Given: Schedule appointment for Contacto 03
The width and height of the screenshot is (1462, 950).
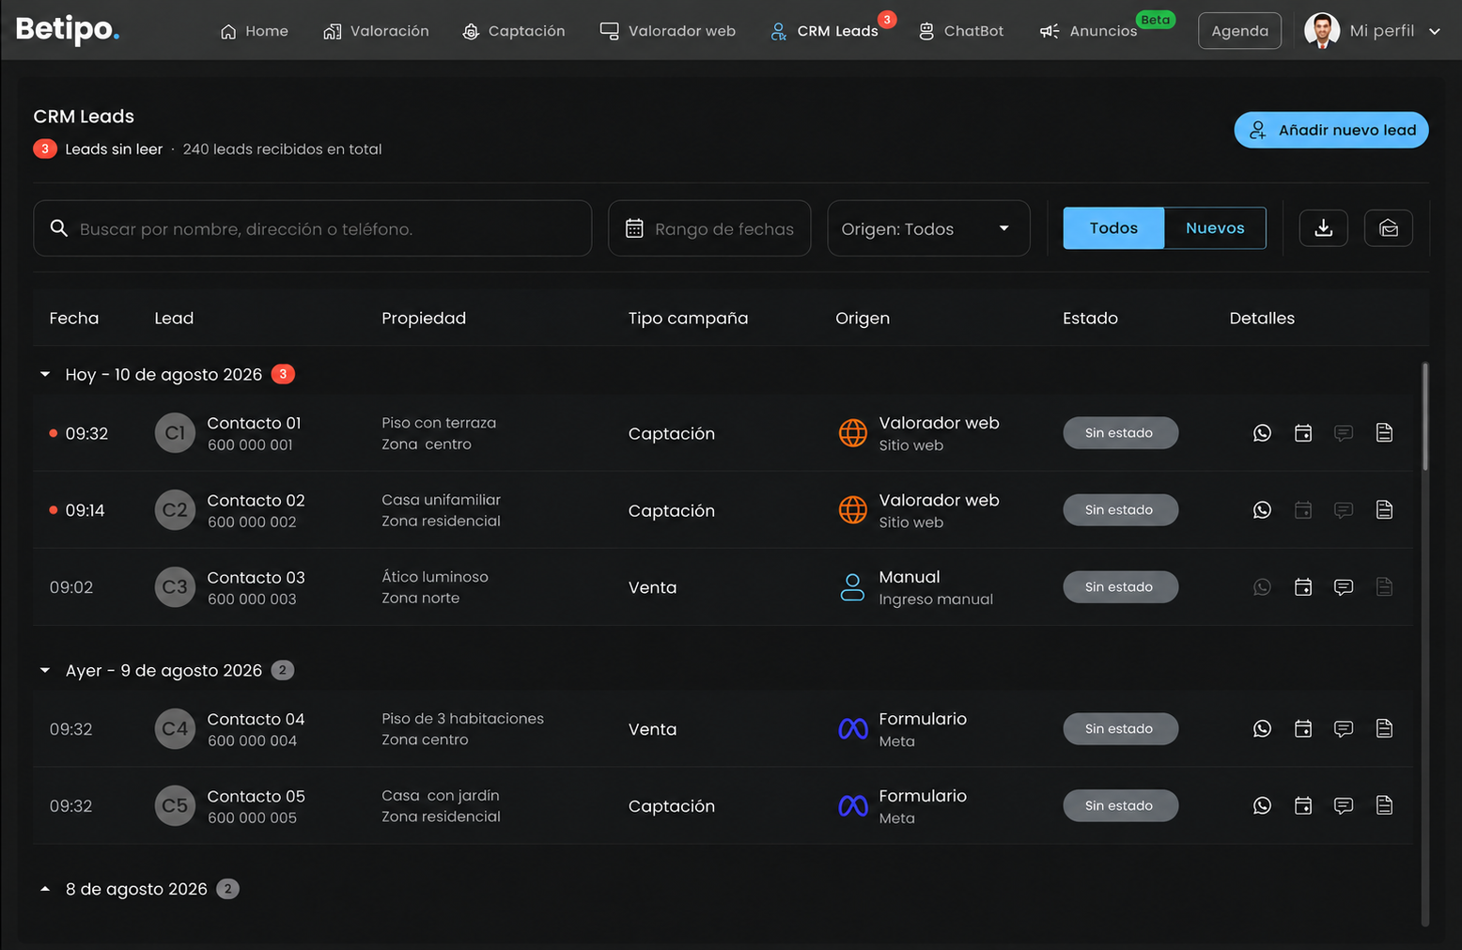Looking at the screenshot, I should point(1303,587).
